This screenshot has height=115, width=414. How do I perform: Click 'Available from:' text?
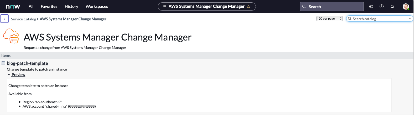click(x=20, y=94)
